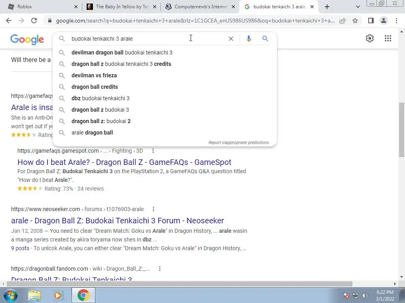This screenshot has height=303, width=405.
Task: Click the browser address bar URL
Action: 195,21
